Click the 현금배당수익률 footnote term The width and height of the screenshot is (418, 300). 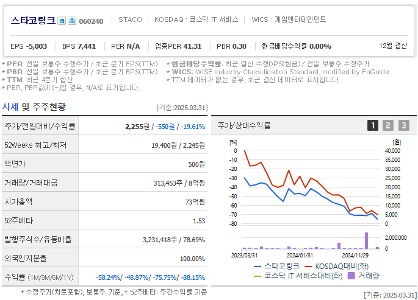click(196, 64)
